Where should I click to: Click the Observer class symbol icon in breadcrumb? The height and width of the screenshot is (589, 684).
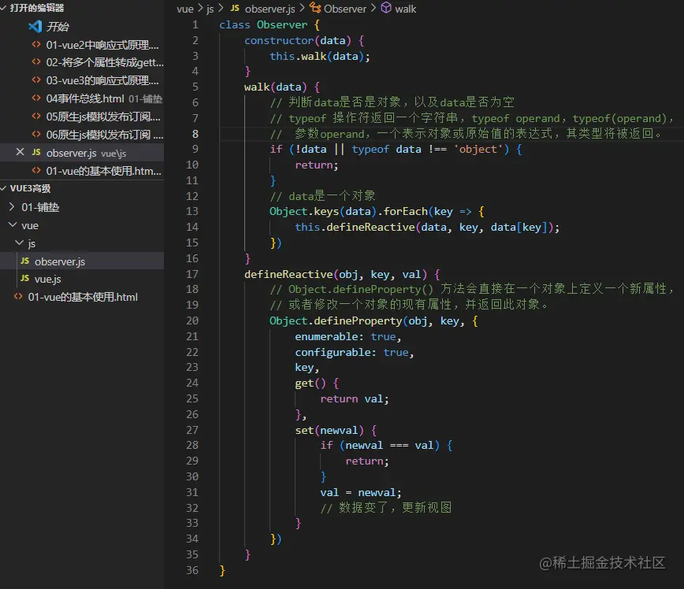click(315, 8)
